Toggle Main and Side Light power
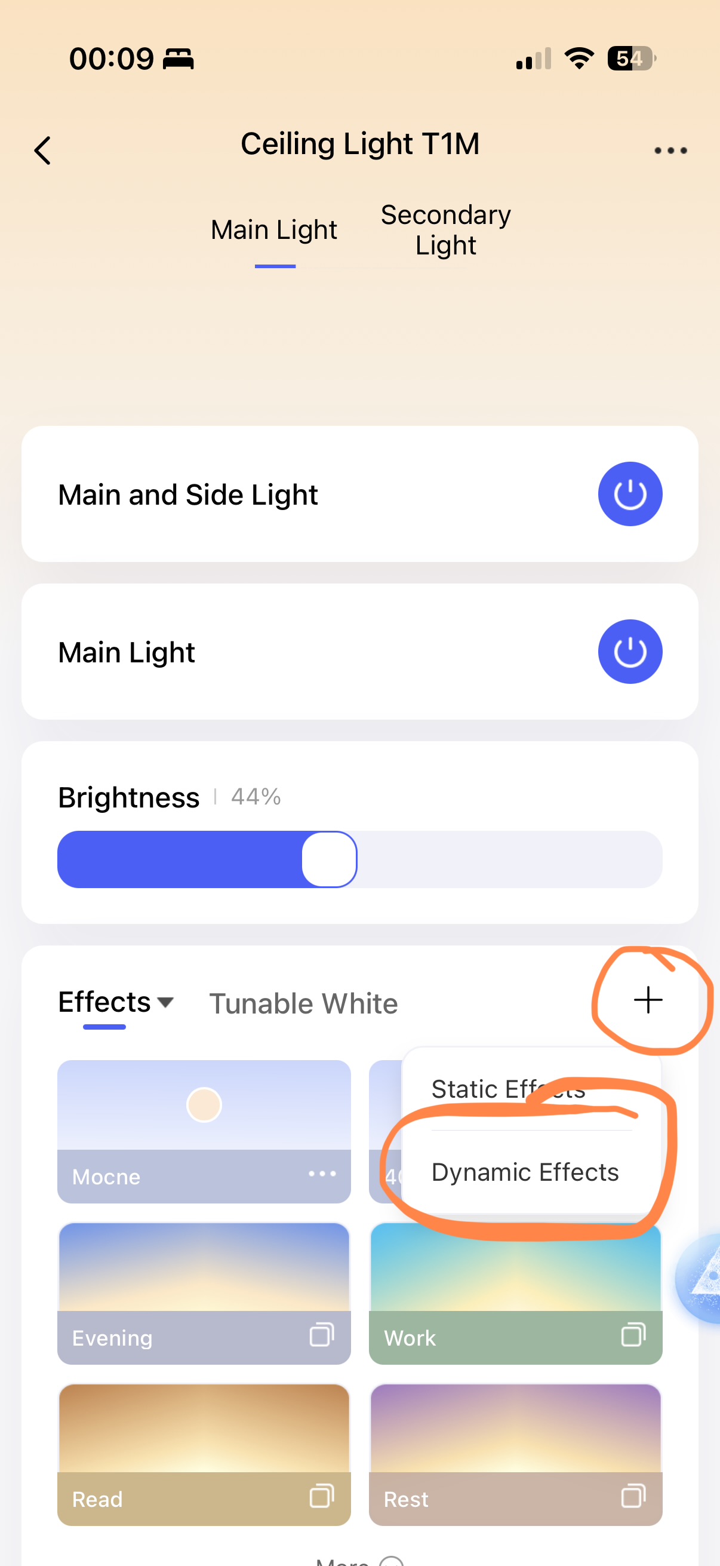Viewport: 720px width, 1566px height. click(629, 493)
